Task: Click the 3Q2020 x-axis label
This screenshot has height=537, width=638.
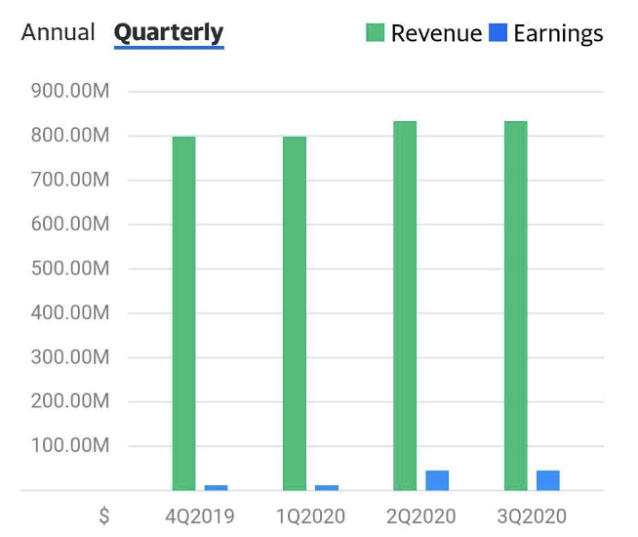Action: (x=532, y=516)
